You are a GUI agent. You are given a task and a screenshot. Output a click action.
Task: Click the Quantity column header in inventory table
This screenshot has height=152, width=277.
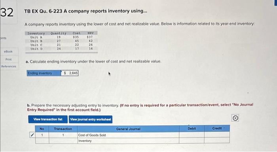(x=59, y=33)
